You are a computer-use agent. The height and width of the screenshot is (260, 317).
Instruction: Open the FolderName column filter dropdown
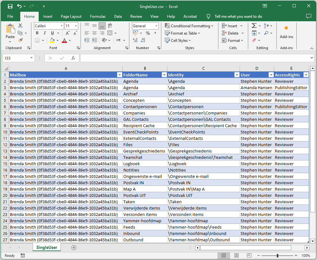[x=164, y=75]
